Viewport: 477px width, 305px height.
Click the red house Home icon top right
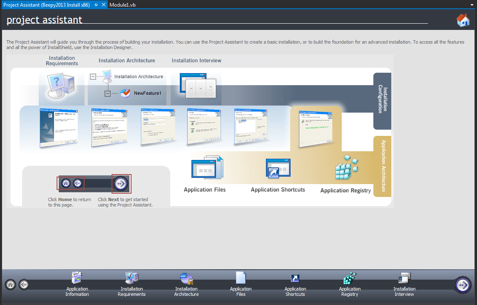pos(463,20)
